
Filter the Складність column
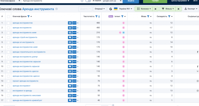click(x=169, y=16)
